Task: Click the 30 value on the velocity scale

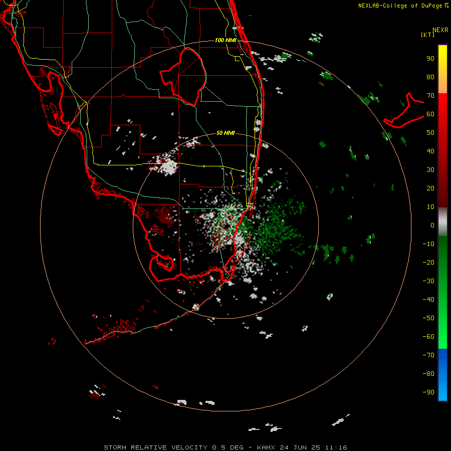Action: tap(430, 170)
